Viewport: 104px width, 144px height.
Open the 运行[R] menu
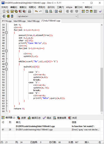(51, 7)
